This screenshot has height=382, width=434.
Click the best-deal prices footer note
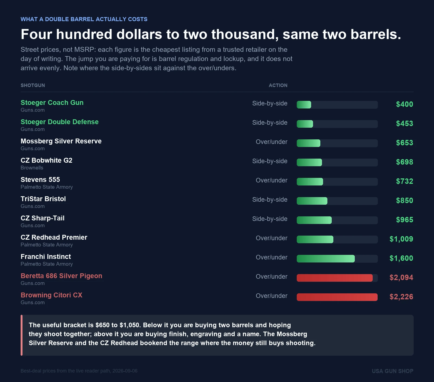pyautogui.click(x=79, y=371)
